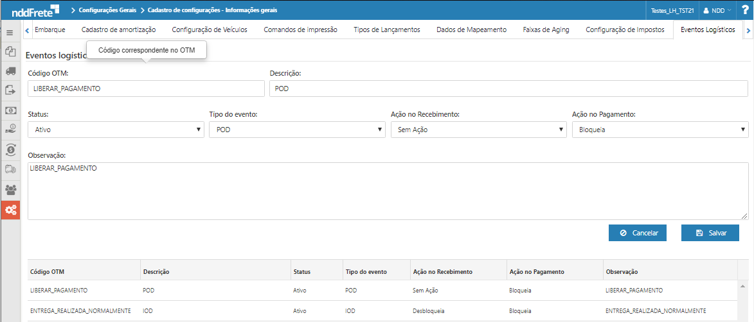The width and height of the screenshot is (754, 322).
Task: Open the Ação no Pagamento dropdown
Action: pos(660,130)
